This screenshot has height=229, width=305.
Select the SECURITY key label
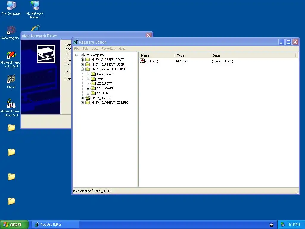[105, 83]
